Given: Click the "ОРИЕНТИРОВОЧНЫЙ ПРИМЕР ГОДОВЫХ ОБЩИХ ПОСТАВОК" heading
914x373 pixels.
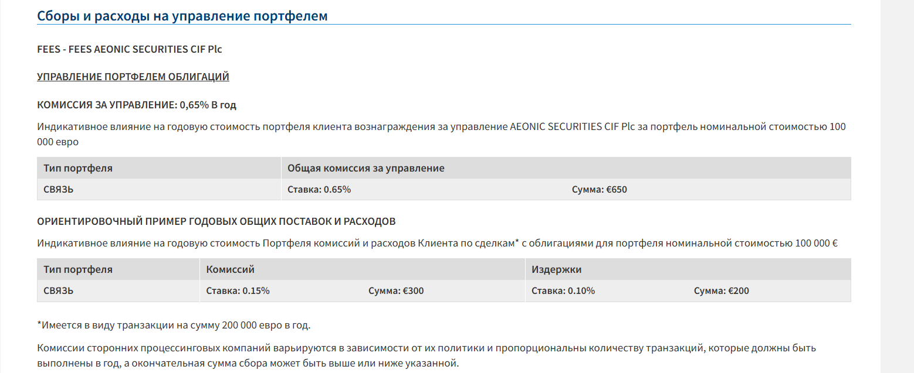Looking at the screenshot, I should 216,221.
